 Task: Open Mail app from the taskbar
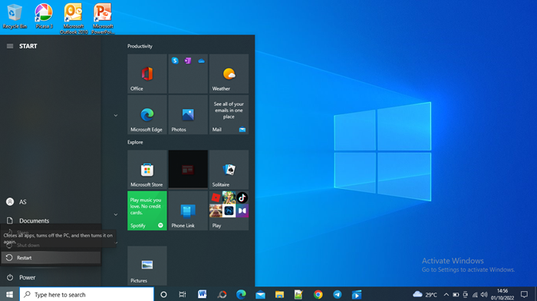[260, 294]
